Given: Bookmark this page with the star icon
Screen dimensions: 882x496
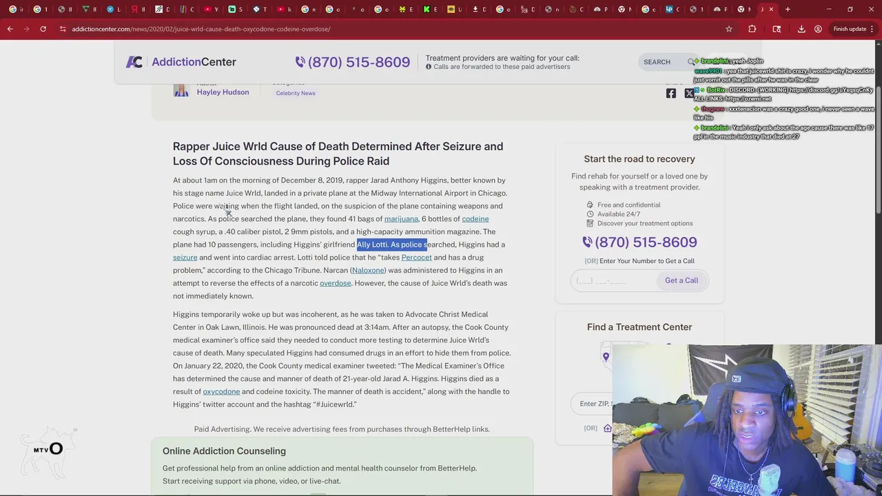Looking at the screenshot, I should [x=728, y=29].
